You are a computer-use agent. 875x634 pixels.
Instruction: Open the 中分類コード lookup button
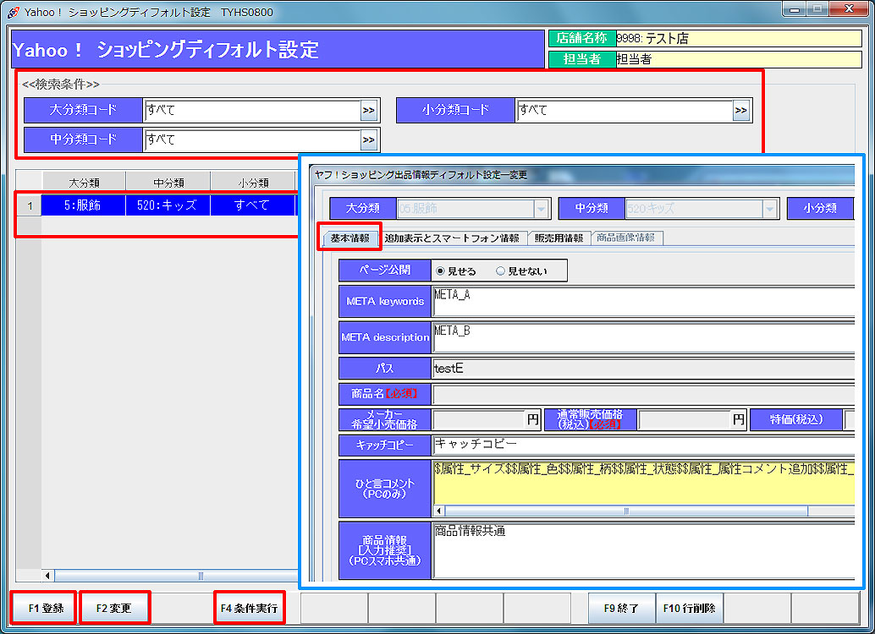pos(369,139)
